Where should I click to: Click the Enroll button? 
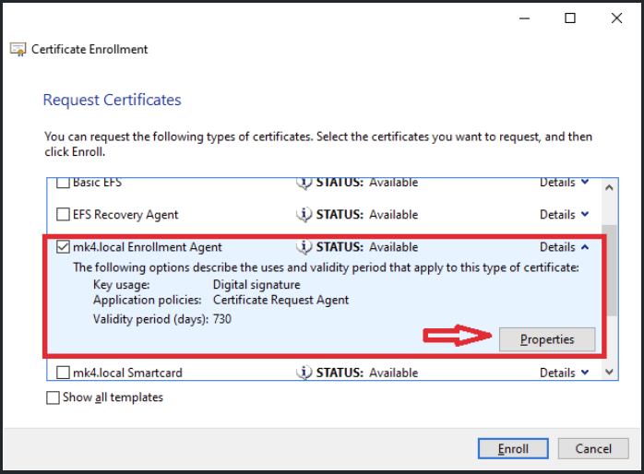[x=513, y=448]
